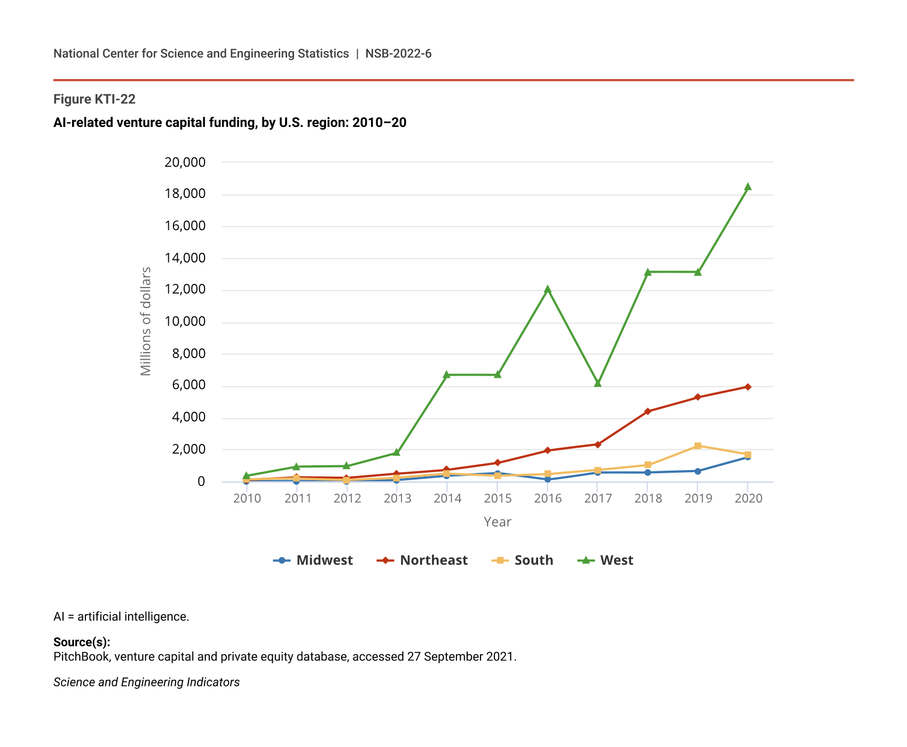907x747 pixels.
Task: Click the West triangle marker for 2013
Action: pyautogui.click(x=397, y=452)
